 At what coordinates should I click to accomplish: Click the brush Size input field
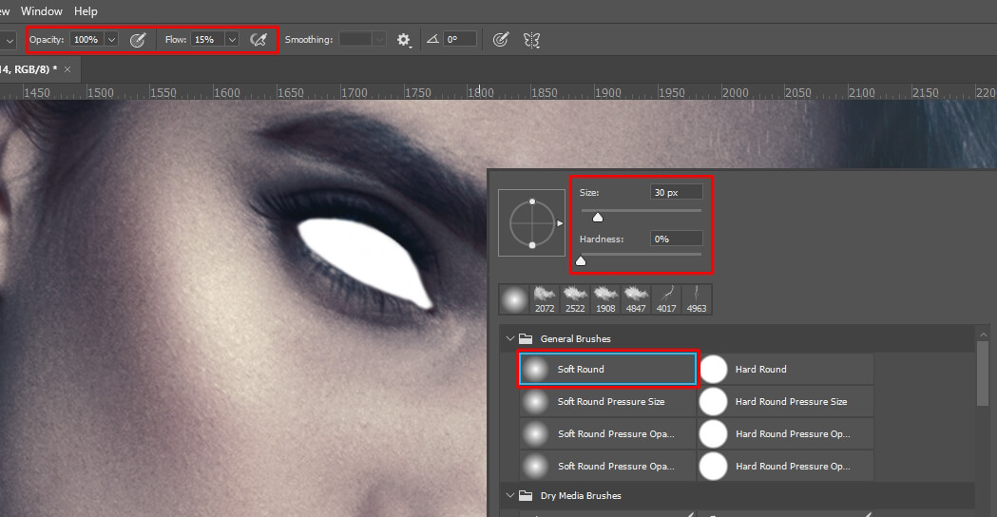point(676,192)
